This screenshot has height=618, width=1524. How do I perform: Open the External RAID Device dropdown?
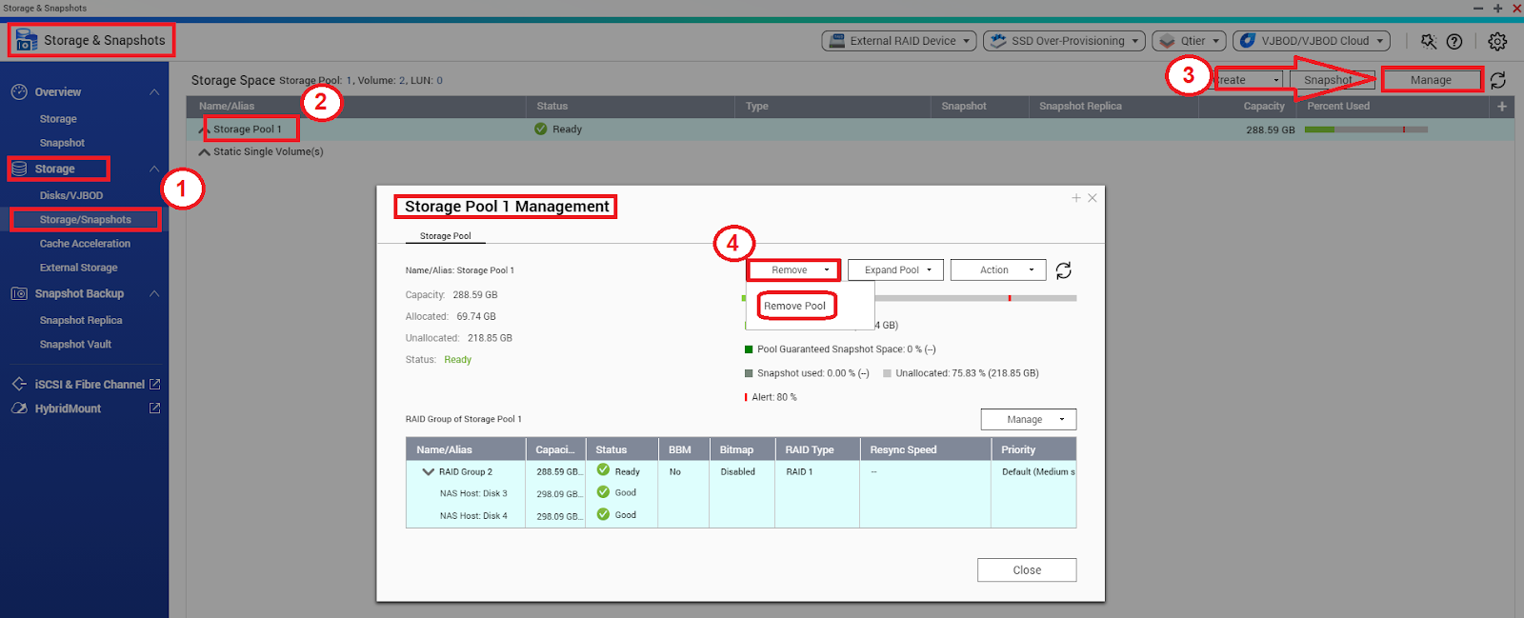click(900, 41)
